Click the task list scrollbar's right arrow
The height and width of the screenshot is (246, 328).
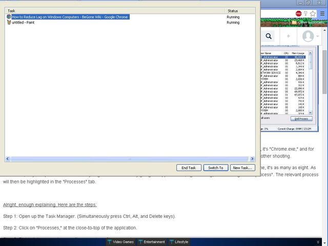(252, 159)
